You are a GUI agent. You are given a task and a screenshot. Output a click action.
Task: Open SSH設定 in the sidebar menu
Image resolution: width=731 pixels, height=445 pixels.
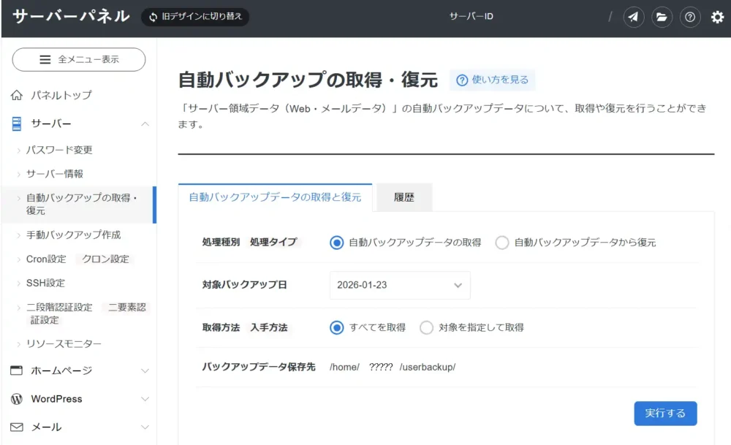tap(45, 283)
